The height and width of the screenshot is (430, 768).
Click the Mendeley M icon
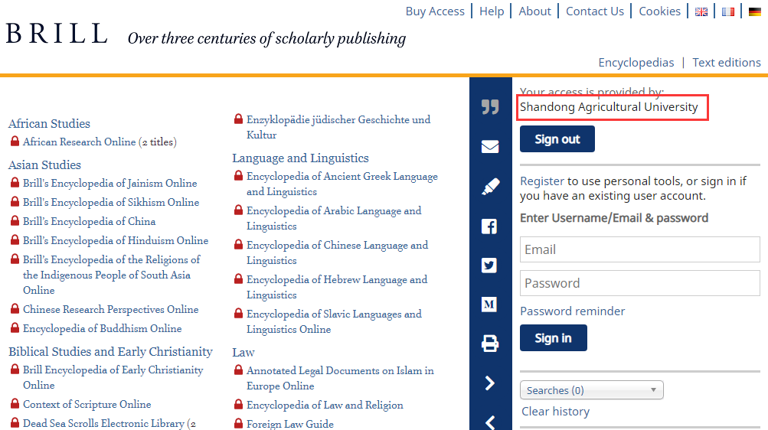click(x=489, y=305)
